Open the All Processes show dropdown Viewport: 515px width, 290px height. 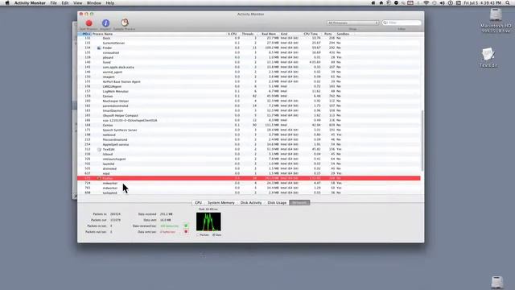pyautogui.click(x=352, y=23)
